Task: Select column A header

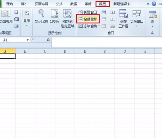Action: (8, 51)
